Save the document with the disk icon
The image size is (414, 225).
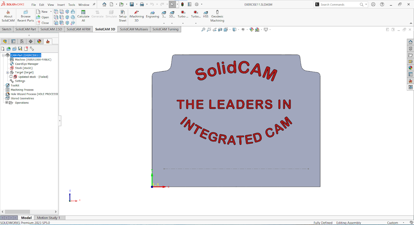132,4
